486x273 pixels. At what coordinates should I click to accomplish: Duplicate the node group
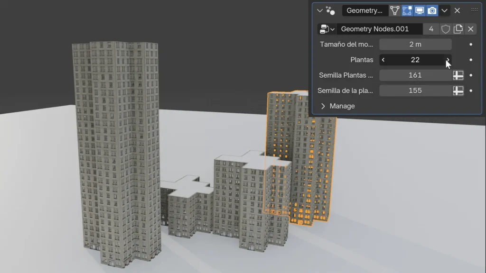click(458, 29)
